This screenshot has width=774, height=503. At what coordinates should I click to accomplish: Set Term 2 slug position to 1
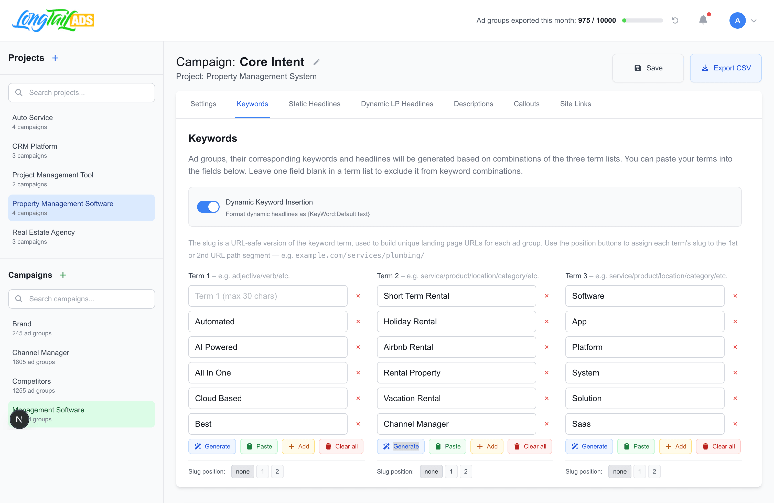451,472
